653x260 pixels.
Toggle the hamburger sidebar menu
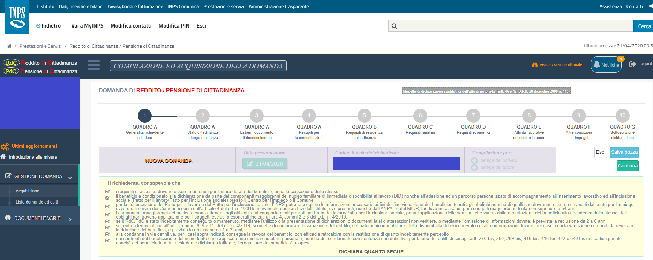coord(94,65)
